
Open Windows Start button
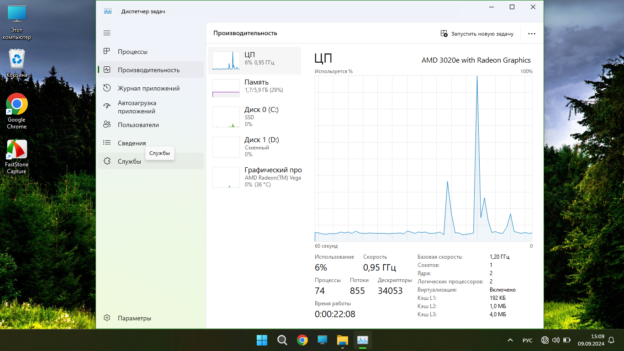(x=262, y=340)
